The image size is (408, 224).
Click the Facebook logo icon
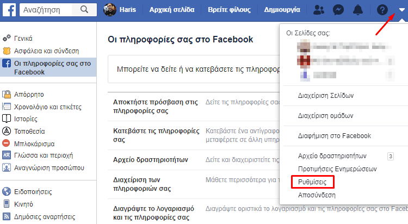click(x=9, y=10)
